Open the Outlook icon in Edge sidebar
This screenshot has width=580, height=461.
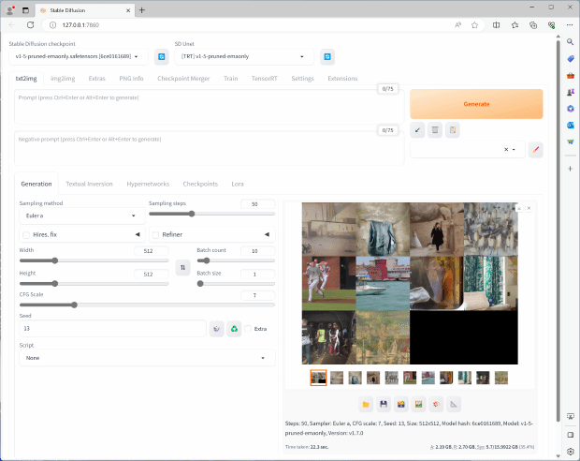570,126
